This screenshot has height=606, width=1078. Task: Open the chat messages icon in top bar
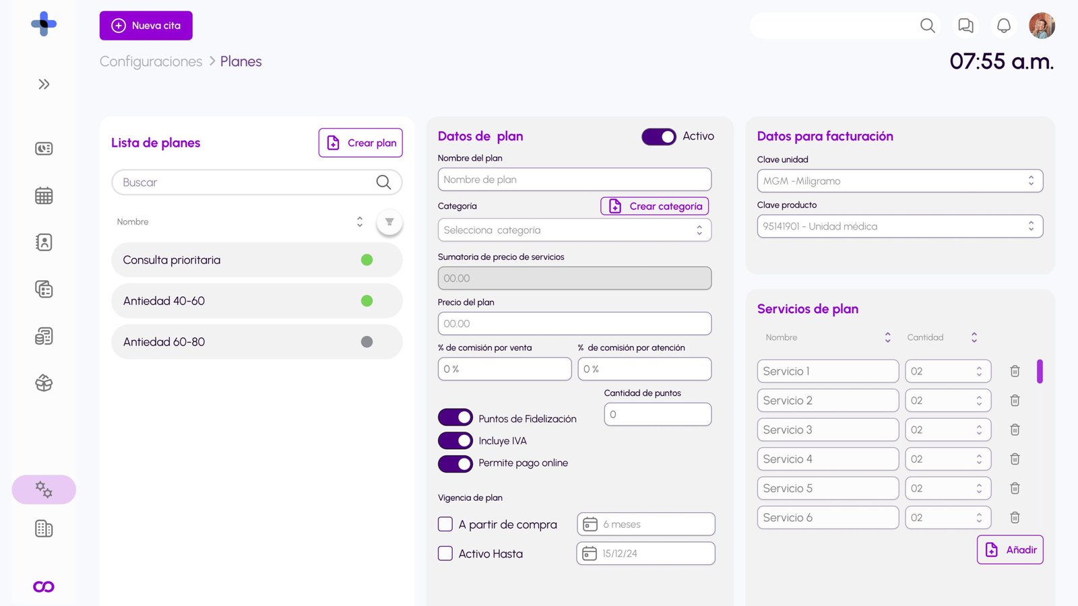pos(965,26)
